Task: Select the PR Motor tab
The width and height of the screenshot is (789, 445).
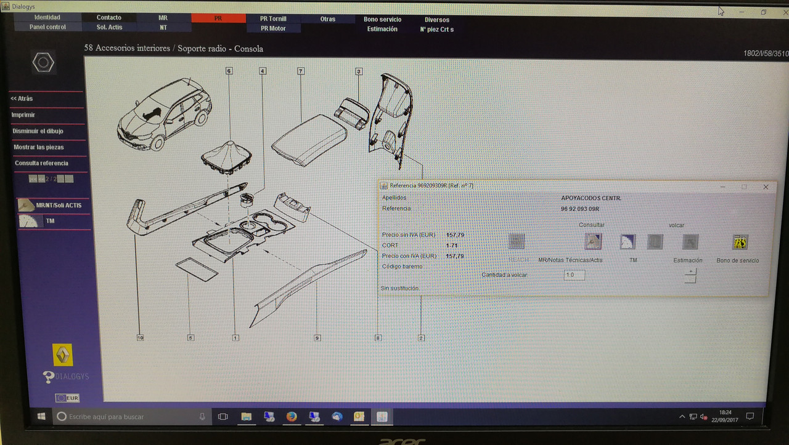Action: (x=273, y=28)
